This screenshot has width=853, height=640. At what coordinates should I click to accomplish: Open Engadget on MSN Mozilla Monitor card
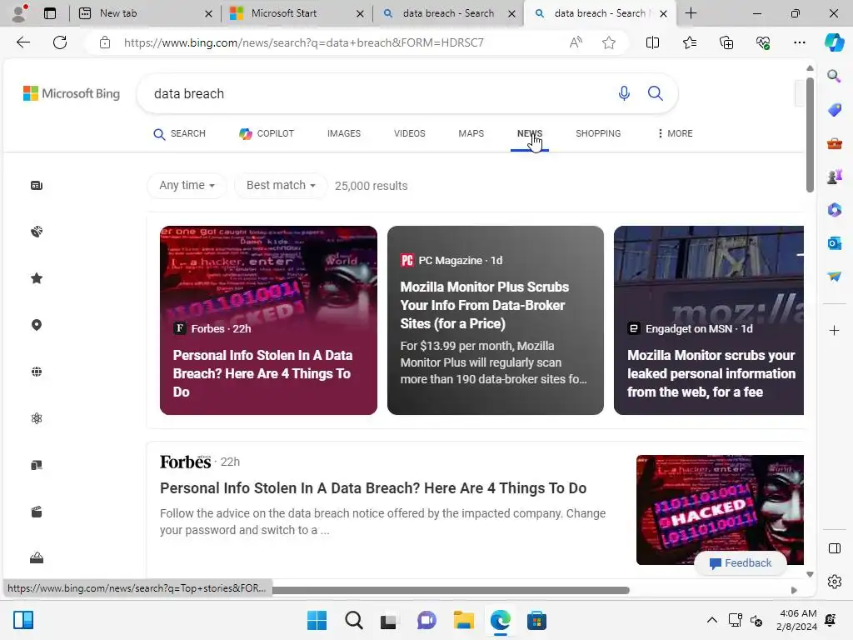708,320
